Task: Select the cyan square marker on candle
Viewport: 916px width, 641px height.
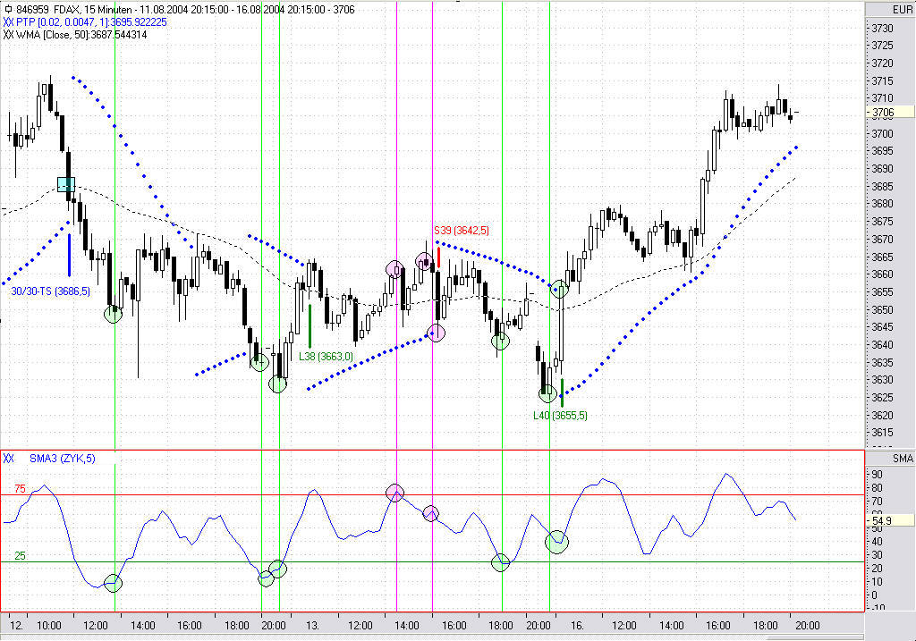Action: click(66, 184)
